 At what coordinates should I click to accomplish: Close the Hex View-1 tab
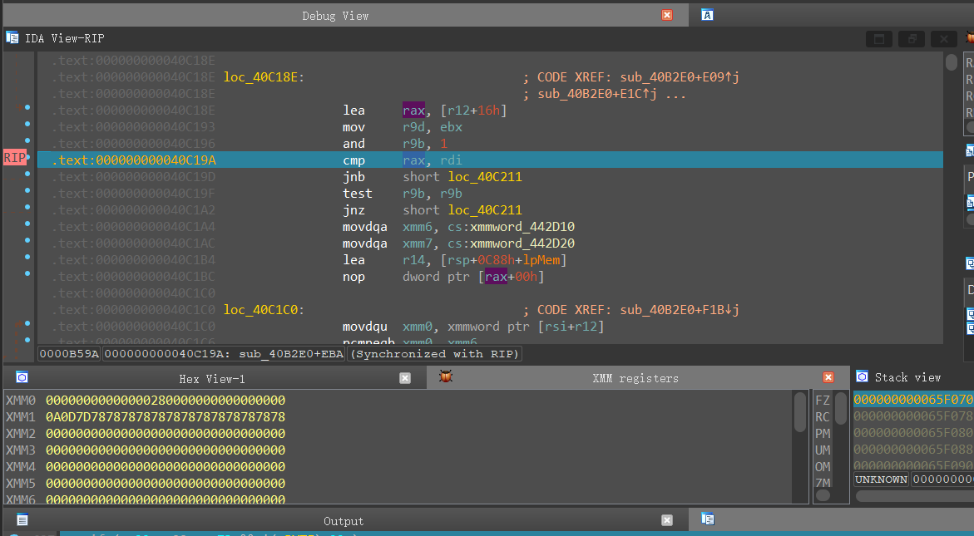pos(405,378)
